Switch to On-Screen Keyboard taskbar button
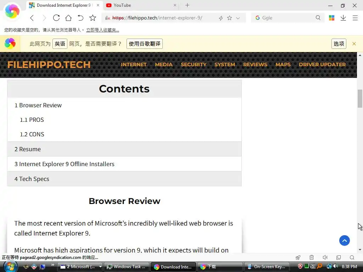Screen dimensions: 363x272 (x=267, y=267)
